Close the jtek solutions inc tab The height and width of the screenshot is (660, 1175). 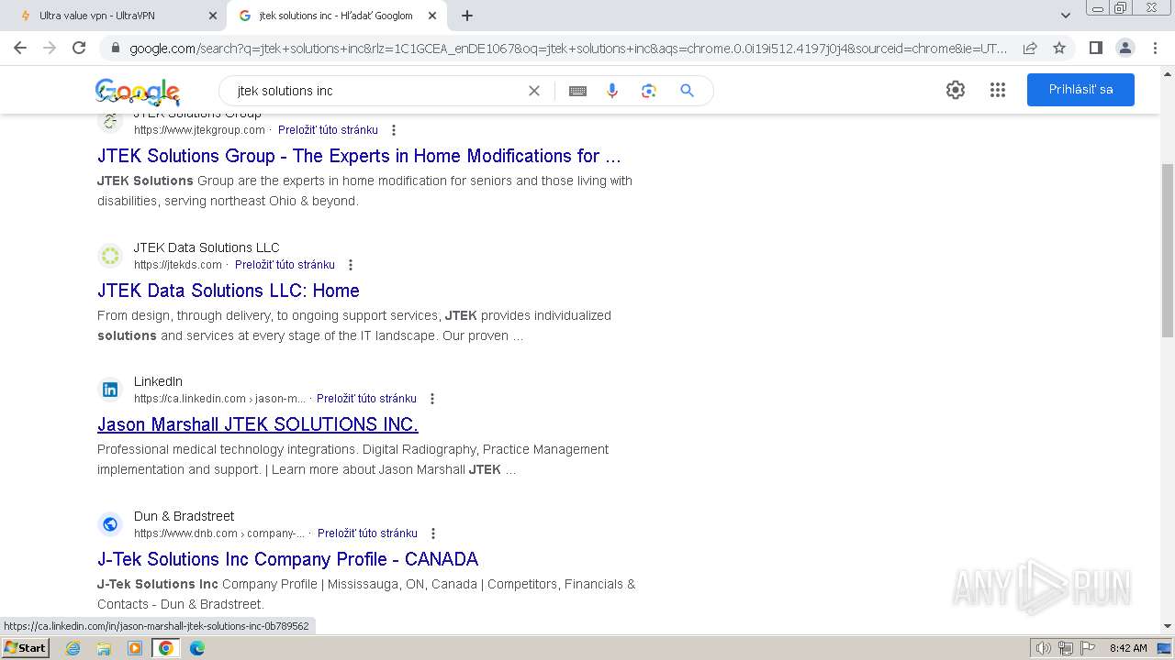432,16
